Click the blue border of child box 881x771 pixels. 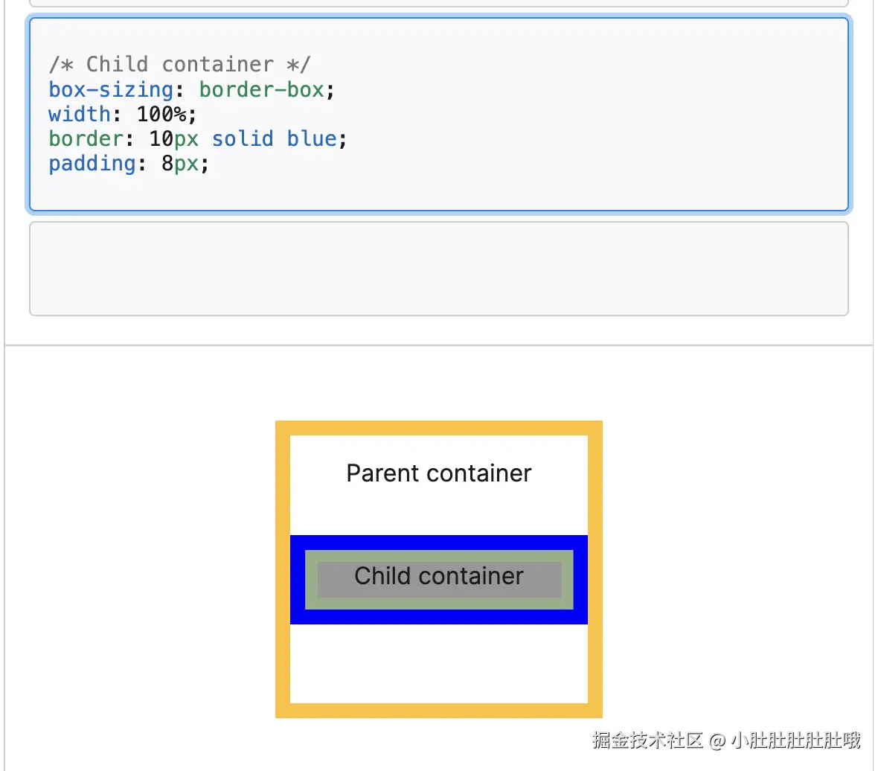coord(439,543)
